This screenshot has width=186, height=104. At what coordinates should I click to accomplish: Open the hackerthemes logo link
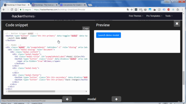point(23,16)
